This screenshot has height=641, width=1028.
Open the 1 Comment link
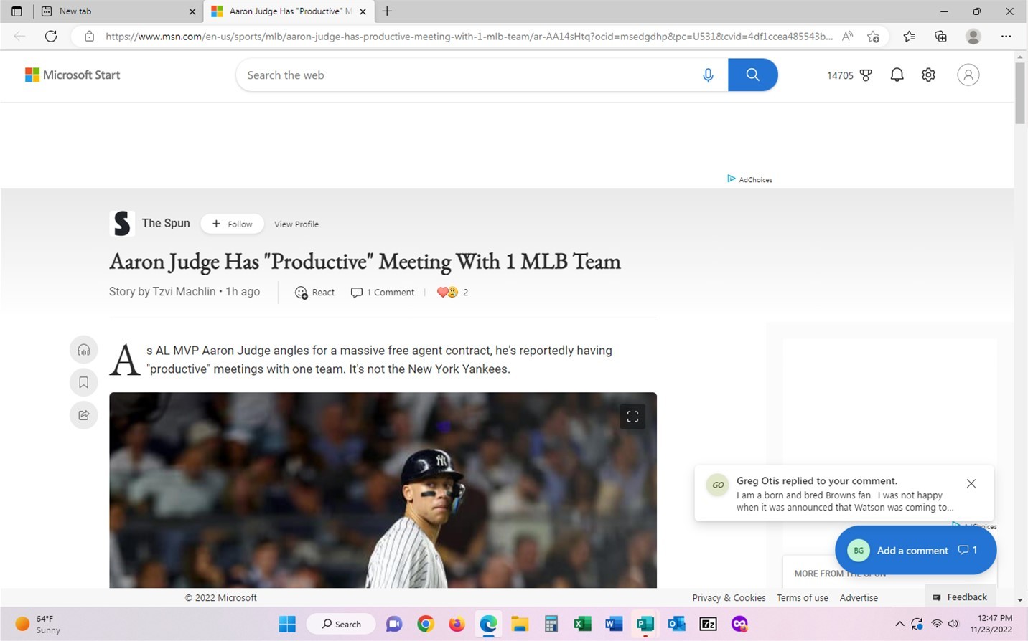pyautogui.click(x=382, y=292)
